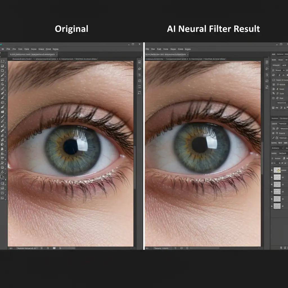Select the topmost tool in the left toolbar

(x=3, y=61)
